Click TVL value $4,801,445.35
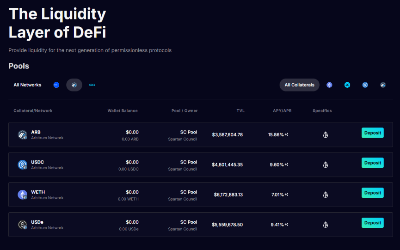400x250 pixels. coord(228,165)
